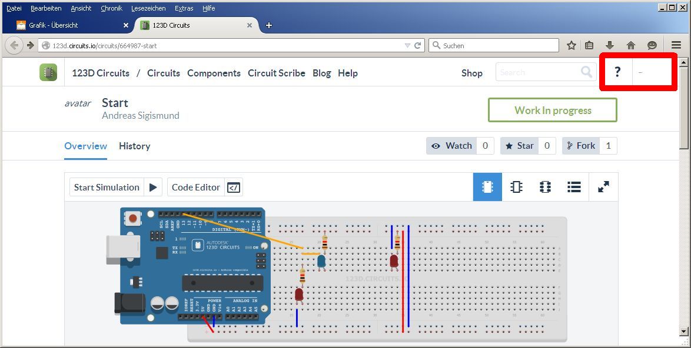Click the Fork count 1
The width and height of the screenshot is (691, 348).
coord(608,146)
